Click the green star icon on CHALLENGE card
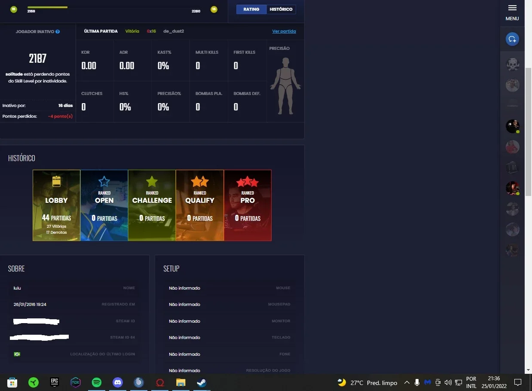This screenshot has height=391, width=532. point(152,181)
